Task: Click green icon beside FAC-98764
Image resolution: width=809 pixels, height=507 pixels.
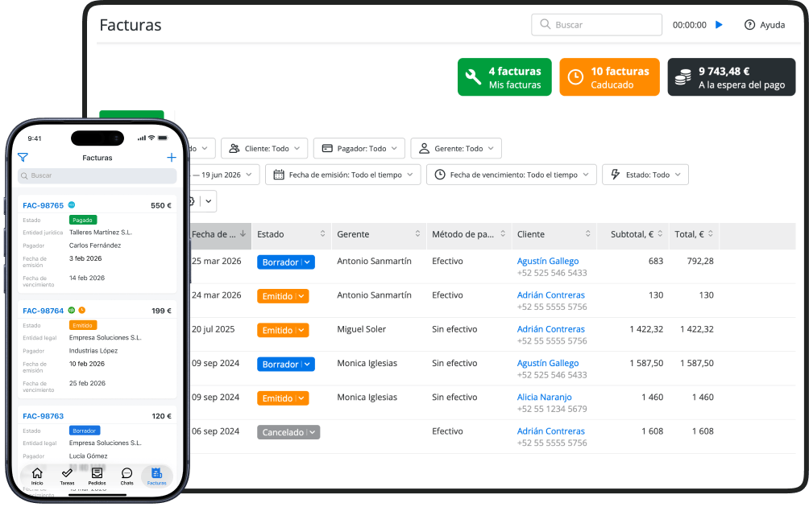Action: click(72, 310)
